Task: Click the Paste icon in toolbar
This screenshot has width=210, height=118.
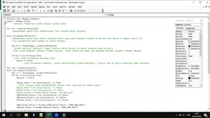Action: point(25,10)
